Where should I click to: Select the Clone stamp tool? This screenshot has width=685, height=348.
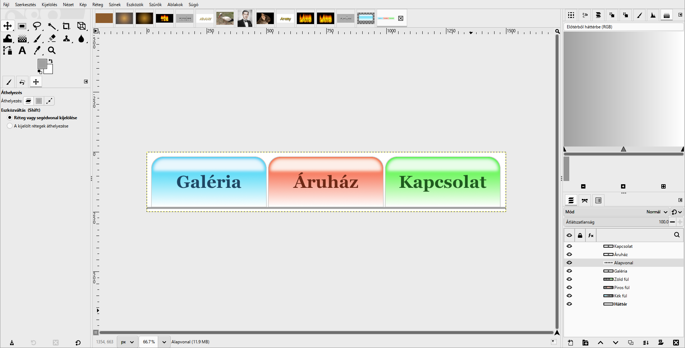[66, 38]
